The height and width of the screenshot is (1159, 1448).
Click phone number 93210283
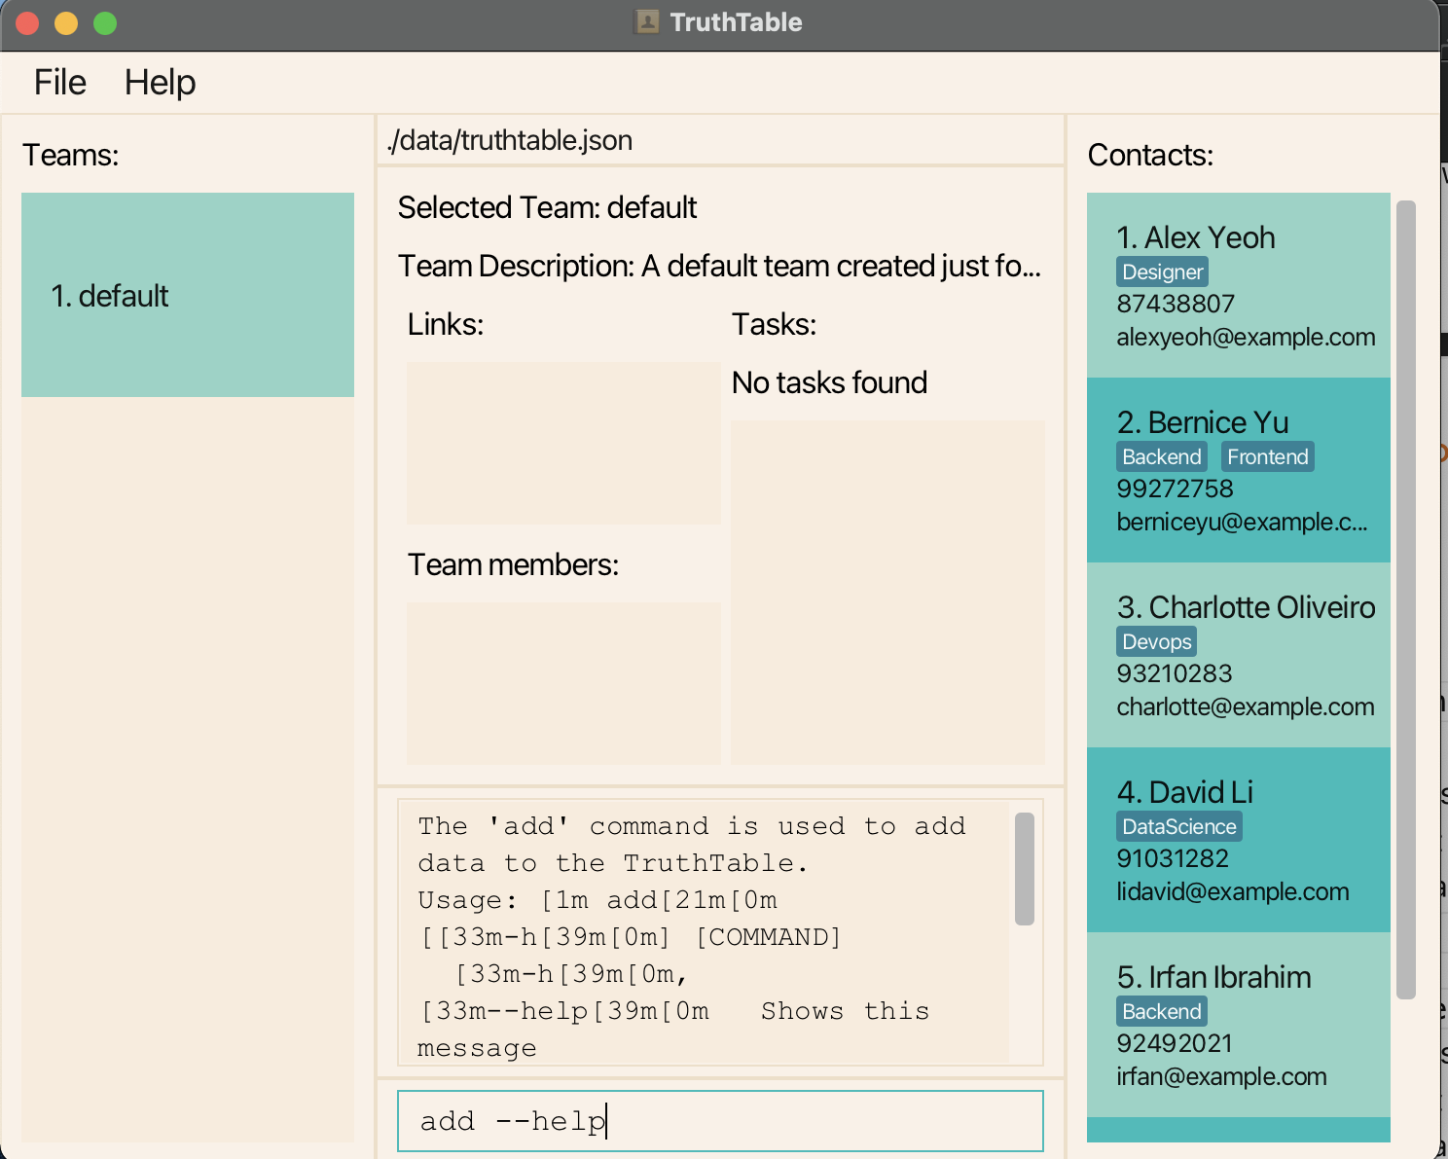1175,674
